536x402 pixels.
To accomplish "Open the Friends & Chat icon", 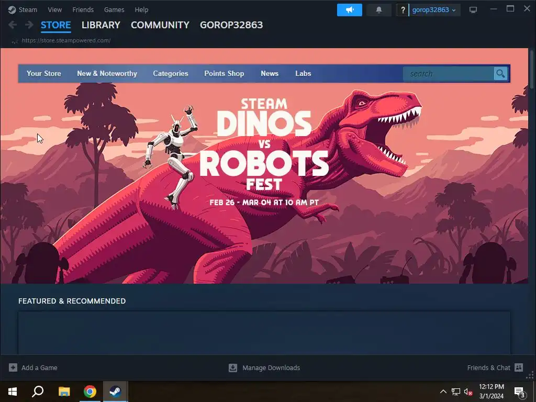I will point(519,367).
